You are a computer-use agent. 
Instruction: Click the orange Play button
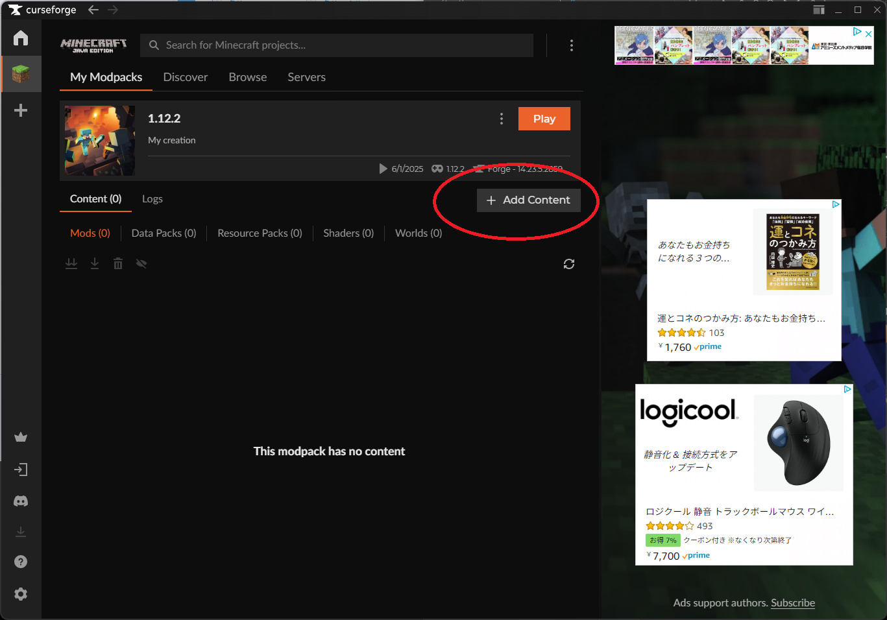click(x=544, y=119)
